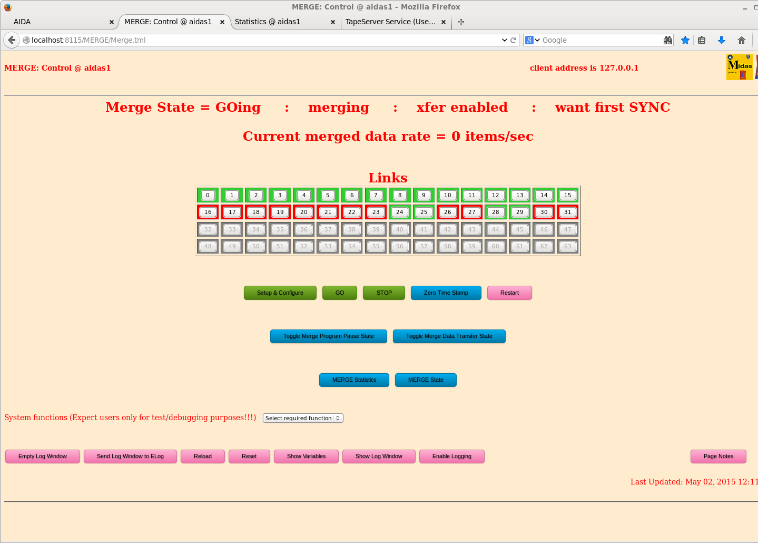Open a new tab with the plus icon
758x543 pixels.
461,22
